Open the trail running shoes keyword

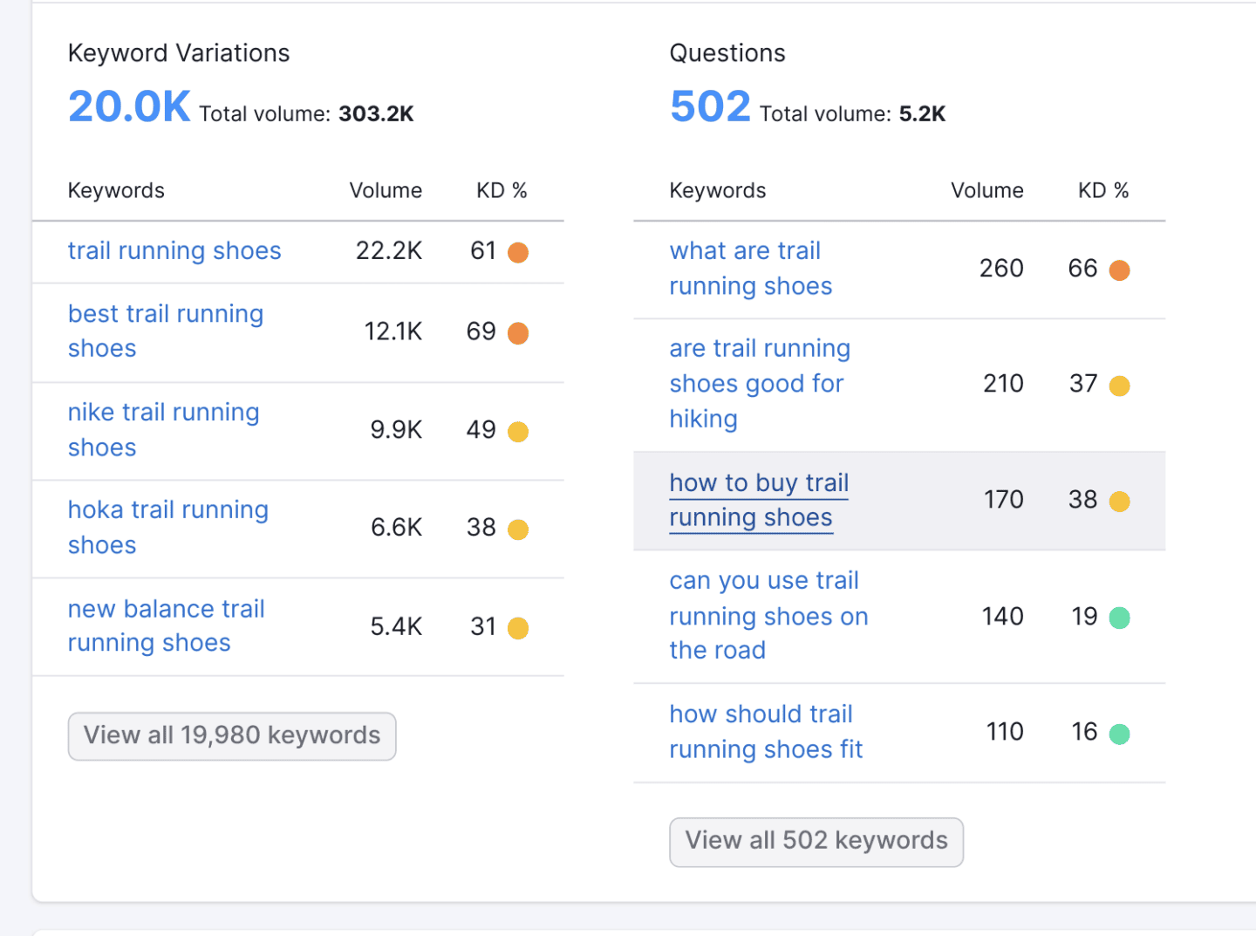pyautogui.click(x=174, y=251)
